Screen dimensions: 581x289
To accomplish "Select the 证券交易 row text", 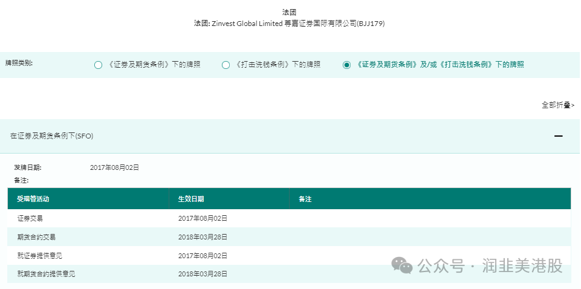I will click(x=30, y=218).
